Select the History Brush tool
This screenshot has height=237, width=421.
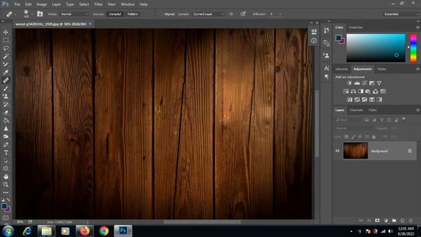point(6,104)
